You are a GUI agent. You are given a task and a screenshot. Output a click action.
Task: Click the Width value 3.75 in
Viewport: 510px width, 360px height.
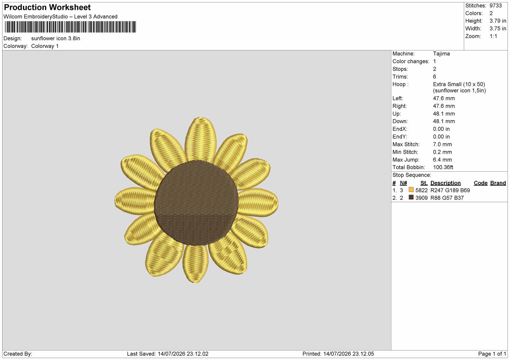point(498,29)
